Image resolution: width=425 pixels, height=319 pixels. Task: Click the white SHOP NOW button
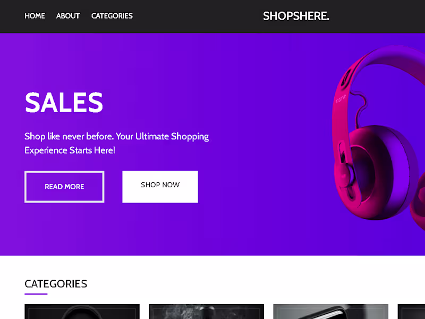[x=160, y=186]
